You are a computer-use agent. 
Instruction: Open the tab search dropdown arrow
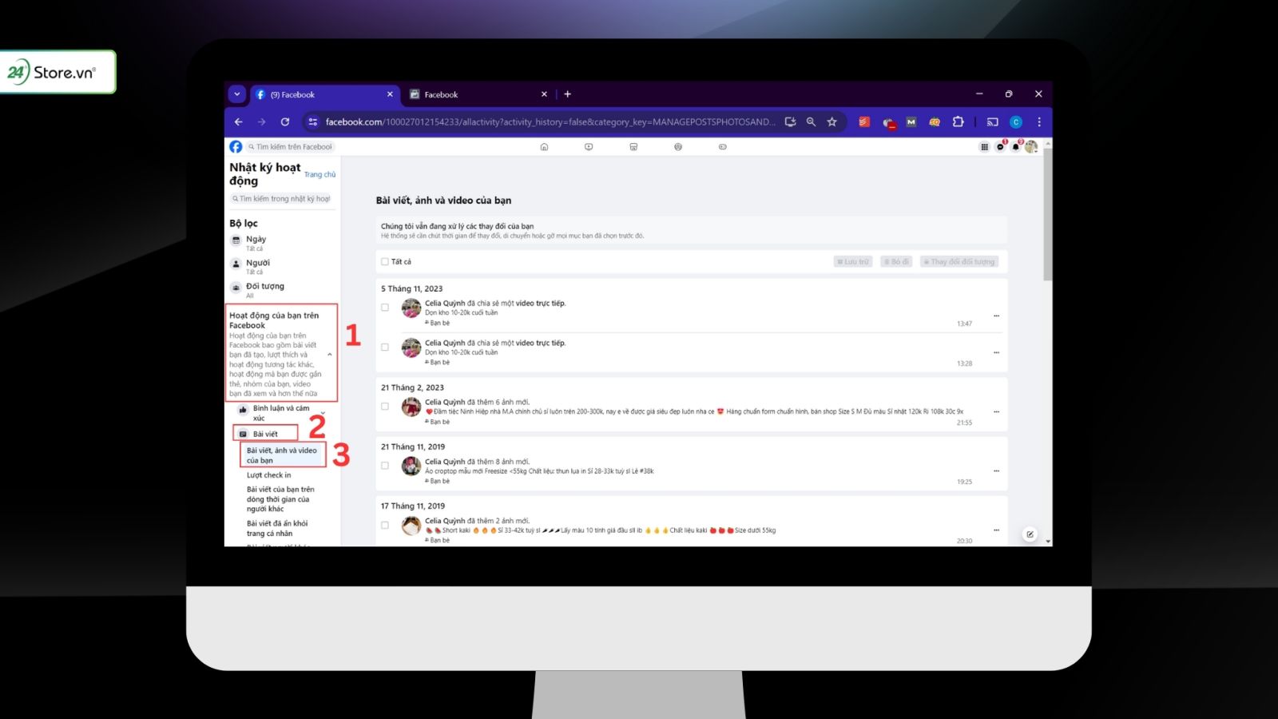coord(236,94)
